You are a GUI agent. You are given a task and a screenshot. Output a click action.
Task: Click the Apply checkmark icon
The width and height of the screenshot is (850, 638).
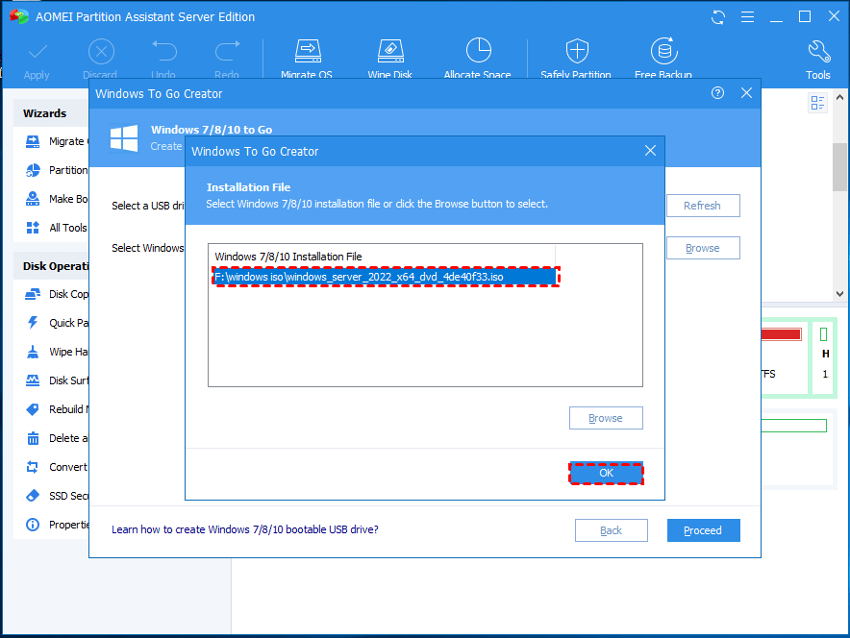point(37,52)
